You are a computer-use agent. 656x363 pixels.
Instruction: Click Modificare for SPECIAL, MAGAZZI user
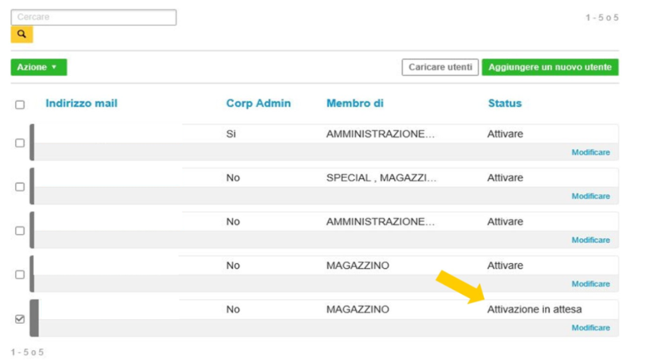591,196
